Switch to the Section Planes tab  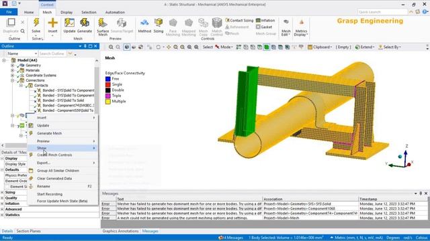point(28,231)
